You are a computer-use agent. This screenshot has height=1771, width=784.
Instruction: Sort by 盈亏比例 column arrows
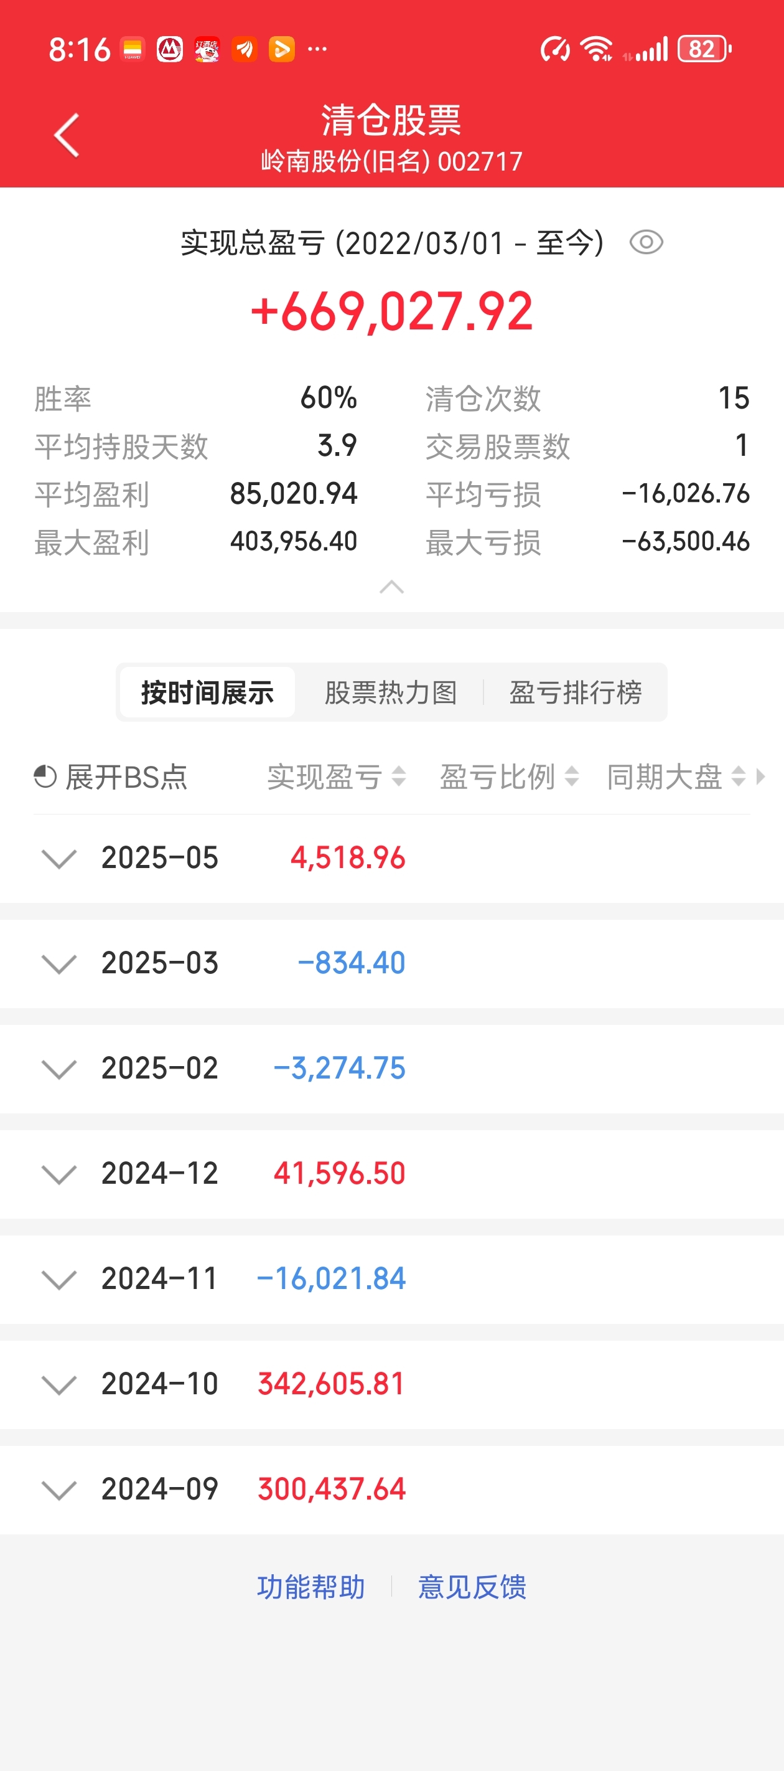pyautogui.click(x=572, y=777)
